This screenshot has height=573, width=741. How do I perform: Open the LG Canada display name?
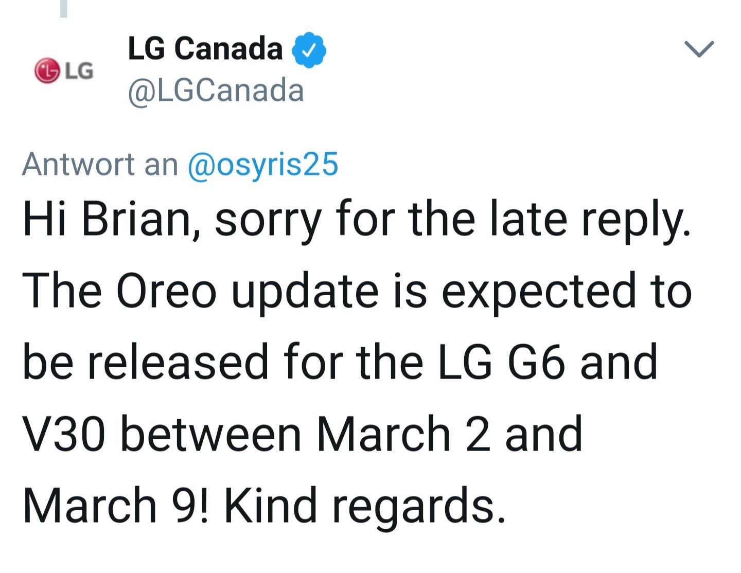coord(205,49)
